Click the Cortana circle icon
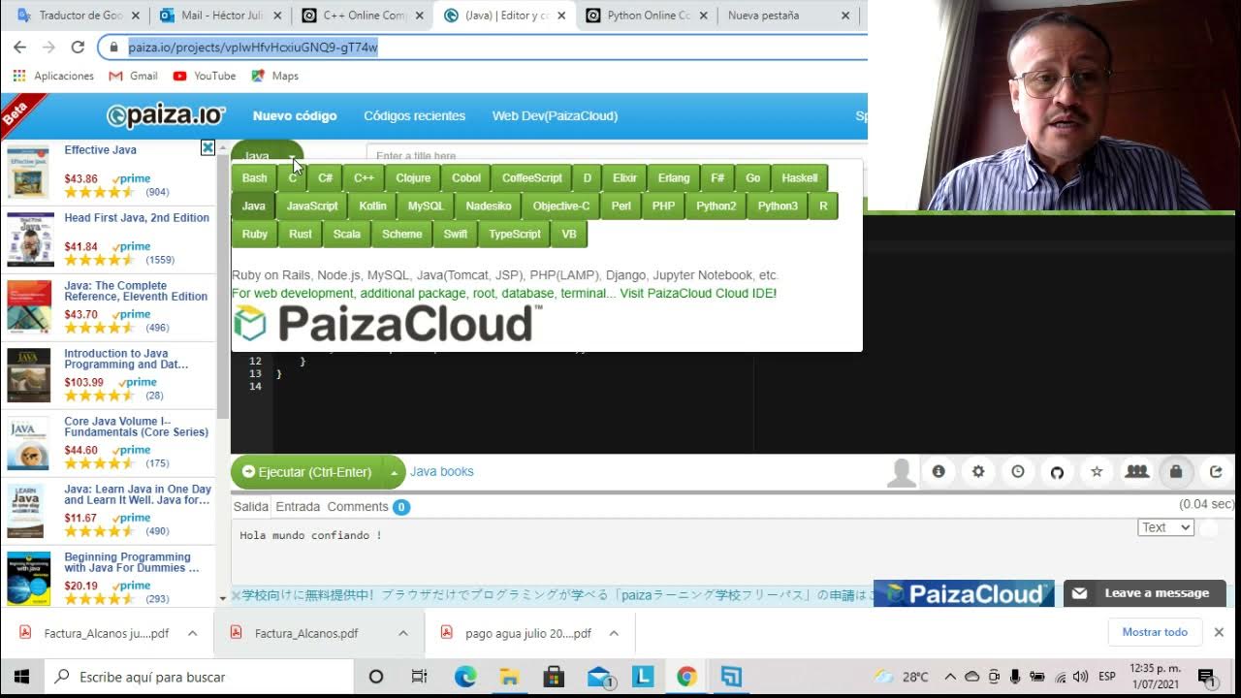Screen dimensions: 1241x698 [x=376, y=677]
